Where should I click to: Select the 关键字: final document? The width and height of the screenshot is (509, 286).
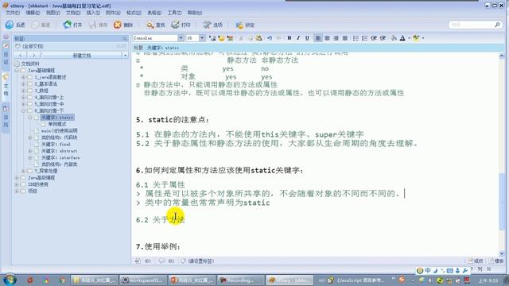click(56, 145)
